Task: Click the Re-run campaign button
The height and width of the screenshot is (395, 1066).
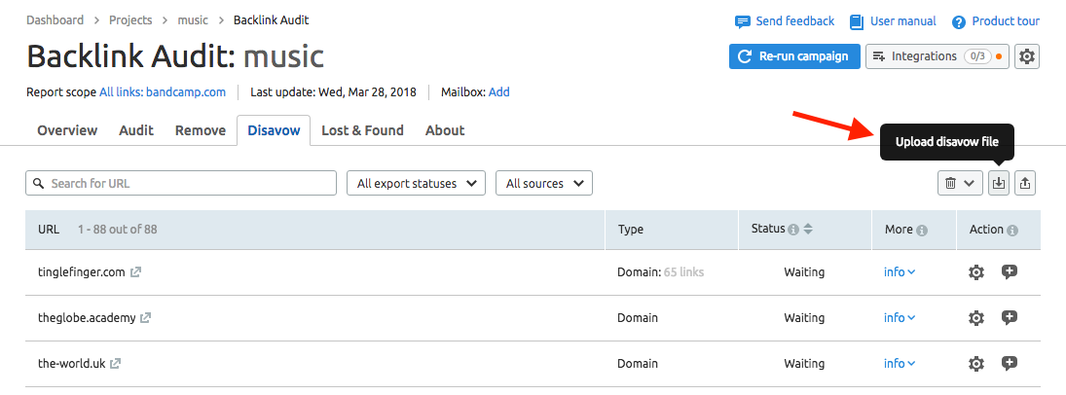Action: pos(794,56)
